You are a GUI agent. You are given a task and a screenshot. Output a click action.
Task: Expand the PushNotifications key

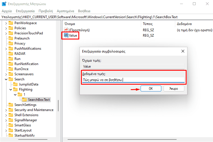pyautogui.click(x=6, y=49)
